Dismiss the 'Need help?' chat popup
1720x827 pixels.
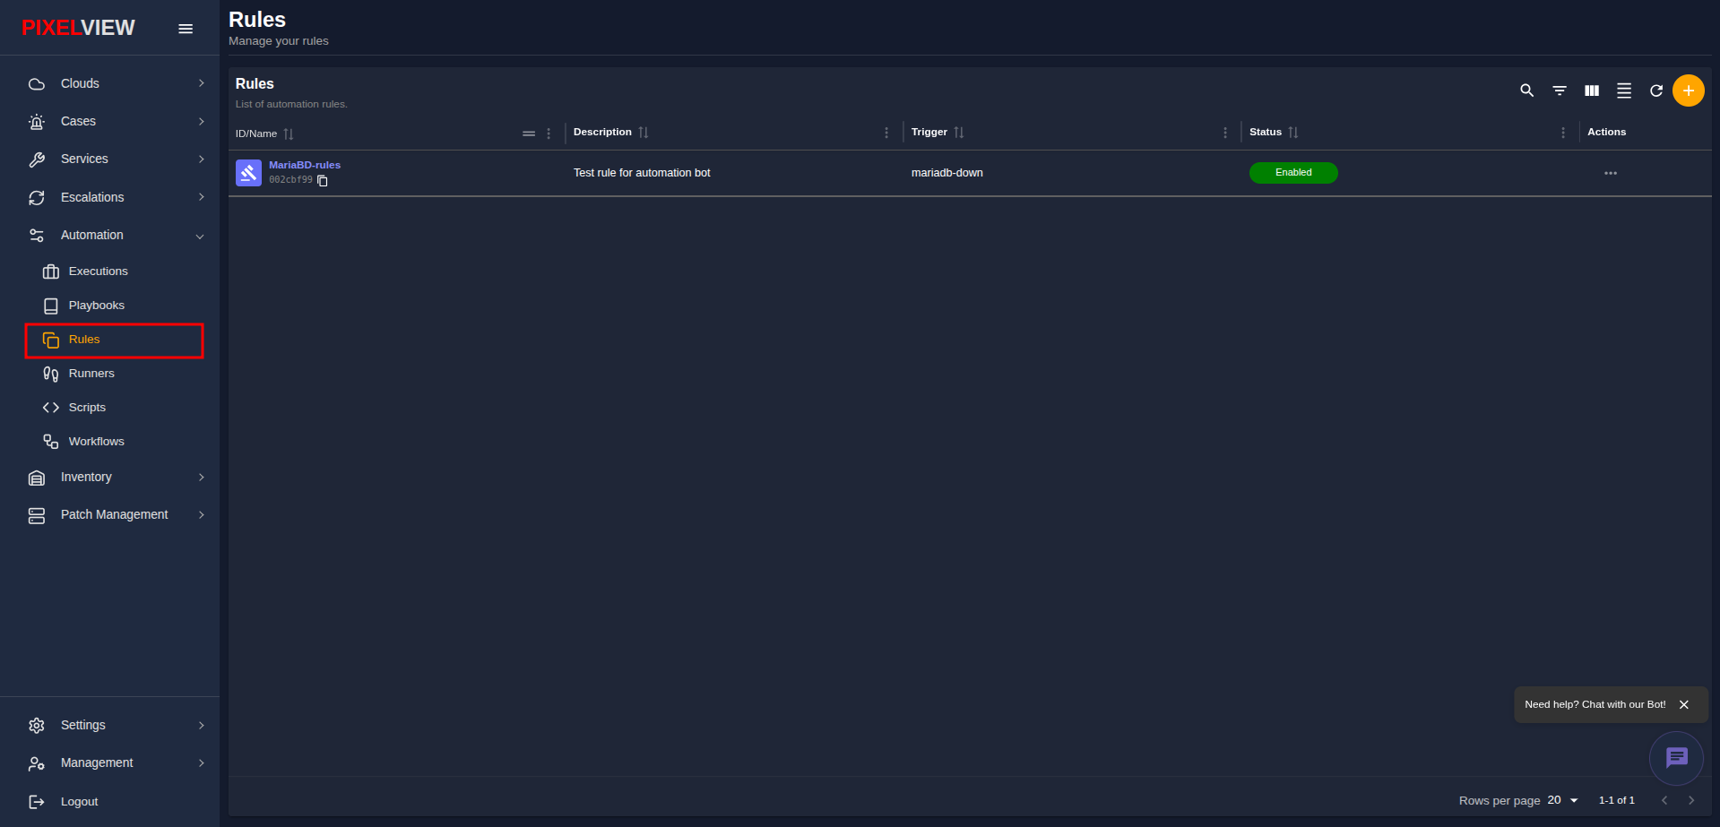pos(1684,705)
